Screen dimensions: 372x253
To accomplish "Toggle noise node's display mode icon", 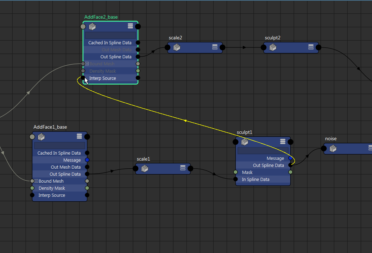I will click(x=370, y=148).
